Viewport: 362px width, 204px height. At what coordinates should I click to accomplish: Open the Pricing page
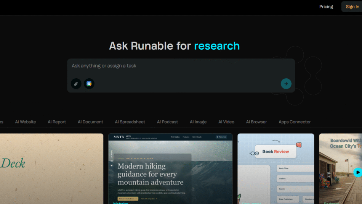[x=326, y=6]
